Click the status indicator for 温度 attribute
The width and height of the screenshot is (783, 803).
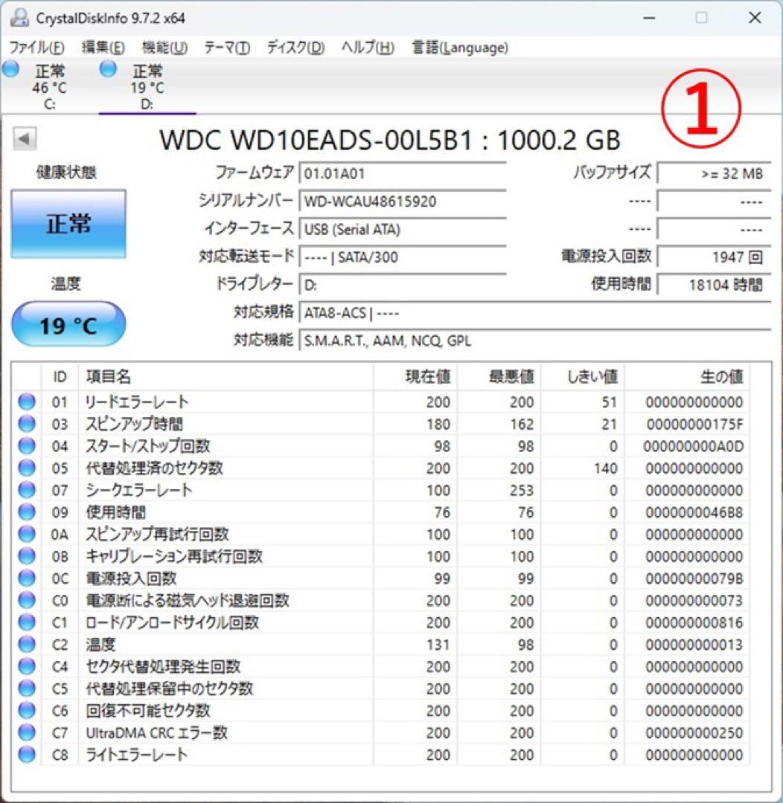pos(26,644)
